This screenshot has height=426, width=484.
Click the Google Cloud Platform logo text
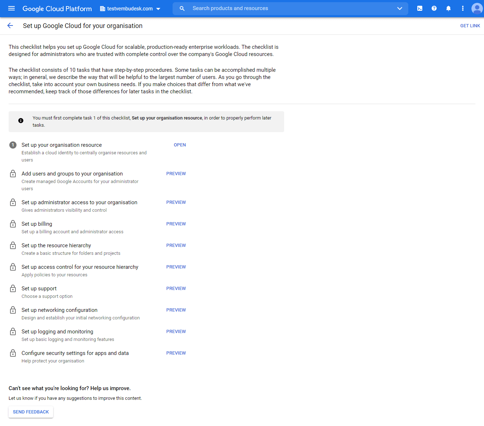coord(57,9)
